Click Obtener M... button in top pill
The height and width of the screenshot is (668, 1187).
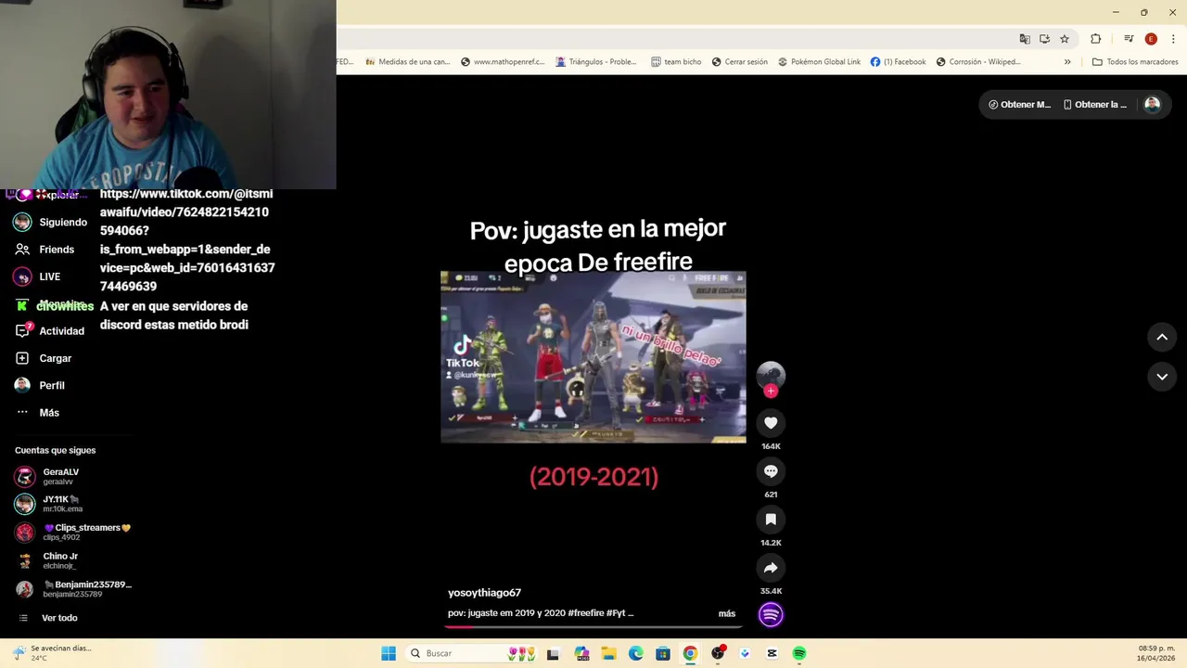coord(1020,105)
